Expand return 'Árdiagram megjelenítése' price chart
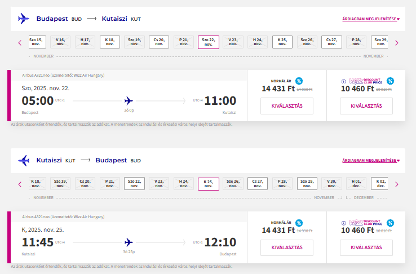Viewport: 416px width, 274px height. pyautogui.click(x=371, y=161)
